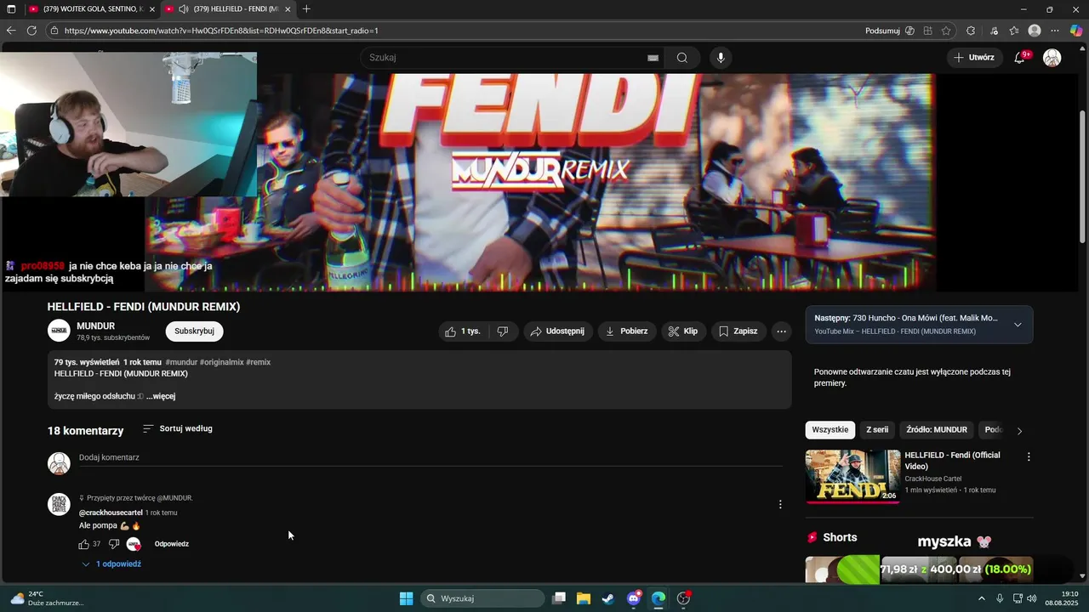This screenshot has height=612, width=1089.
Task: Click the #mundur hashtag
Action: click(181, 362)
